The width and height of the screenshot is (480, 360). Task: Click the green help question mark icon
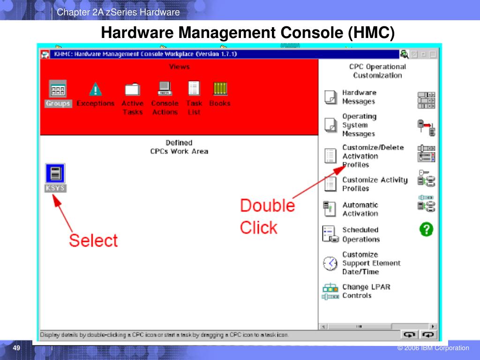[426, 229]
